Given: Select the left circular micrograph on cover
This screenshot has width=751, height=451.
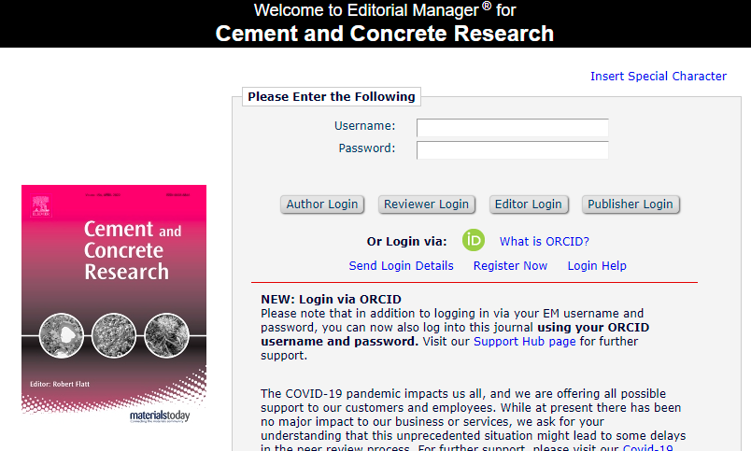Looking at the screenshot, I should (x=63, y=335).
